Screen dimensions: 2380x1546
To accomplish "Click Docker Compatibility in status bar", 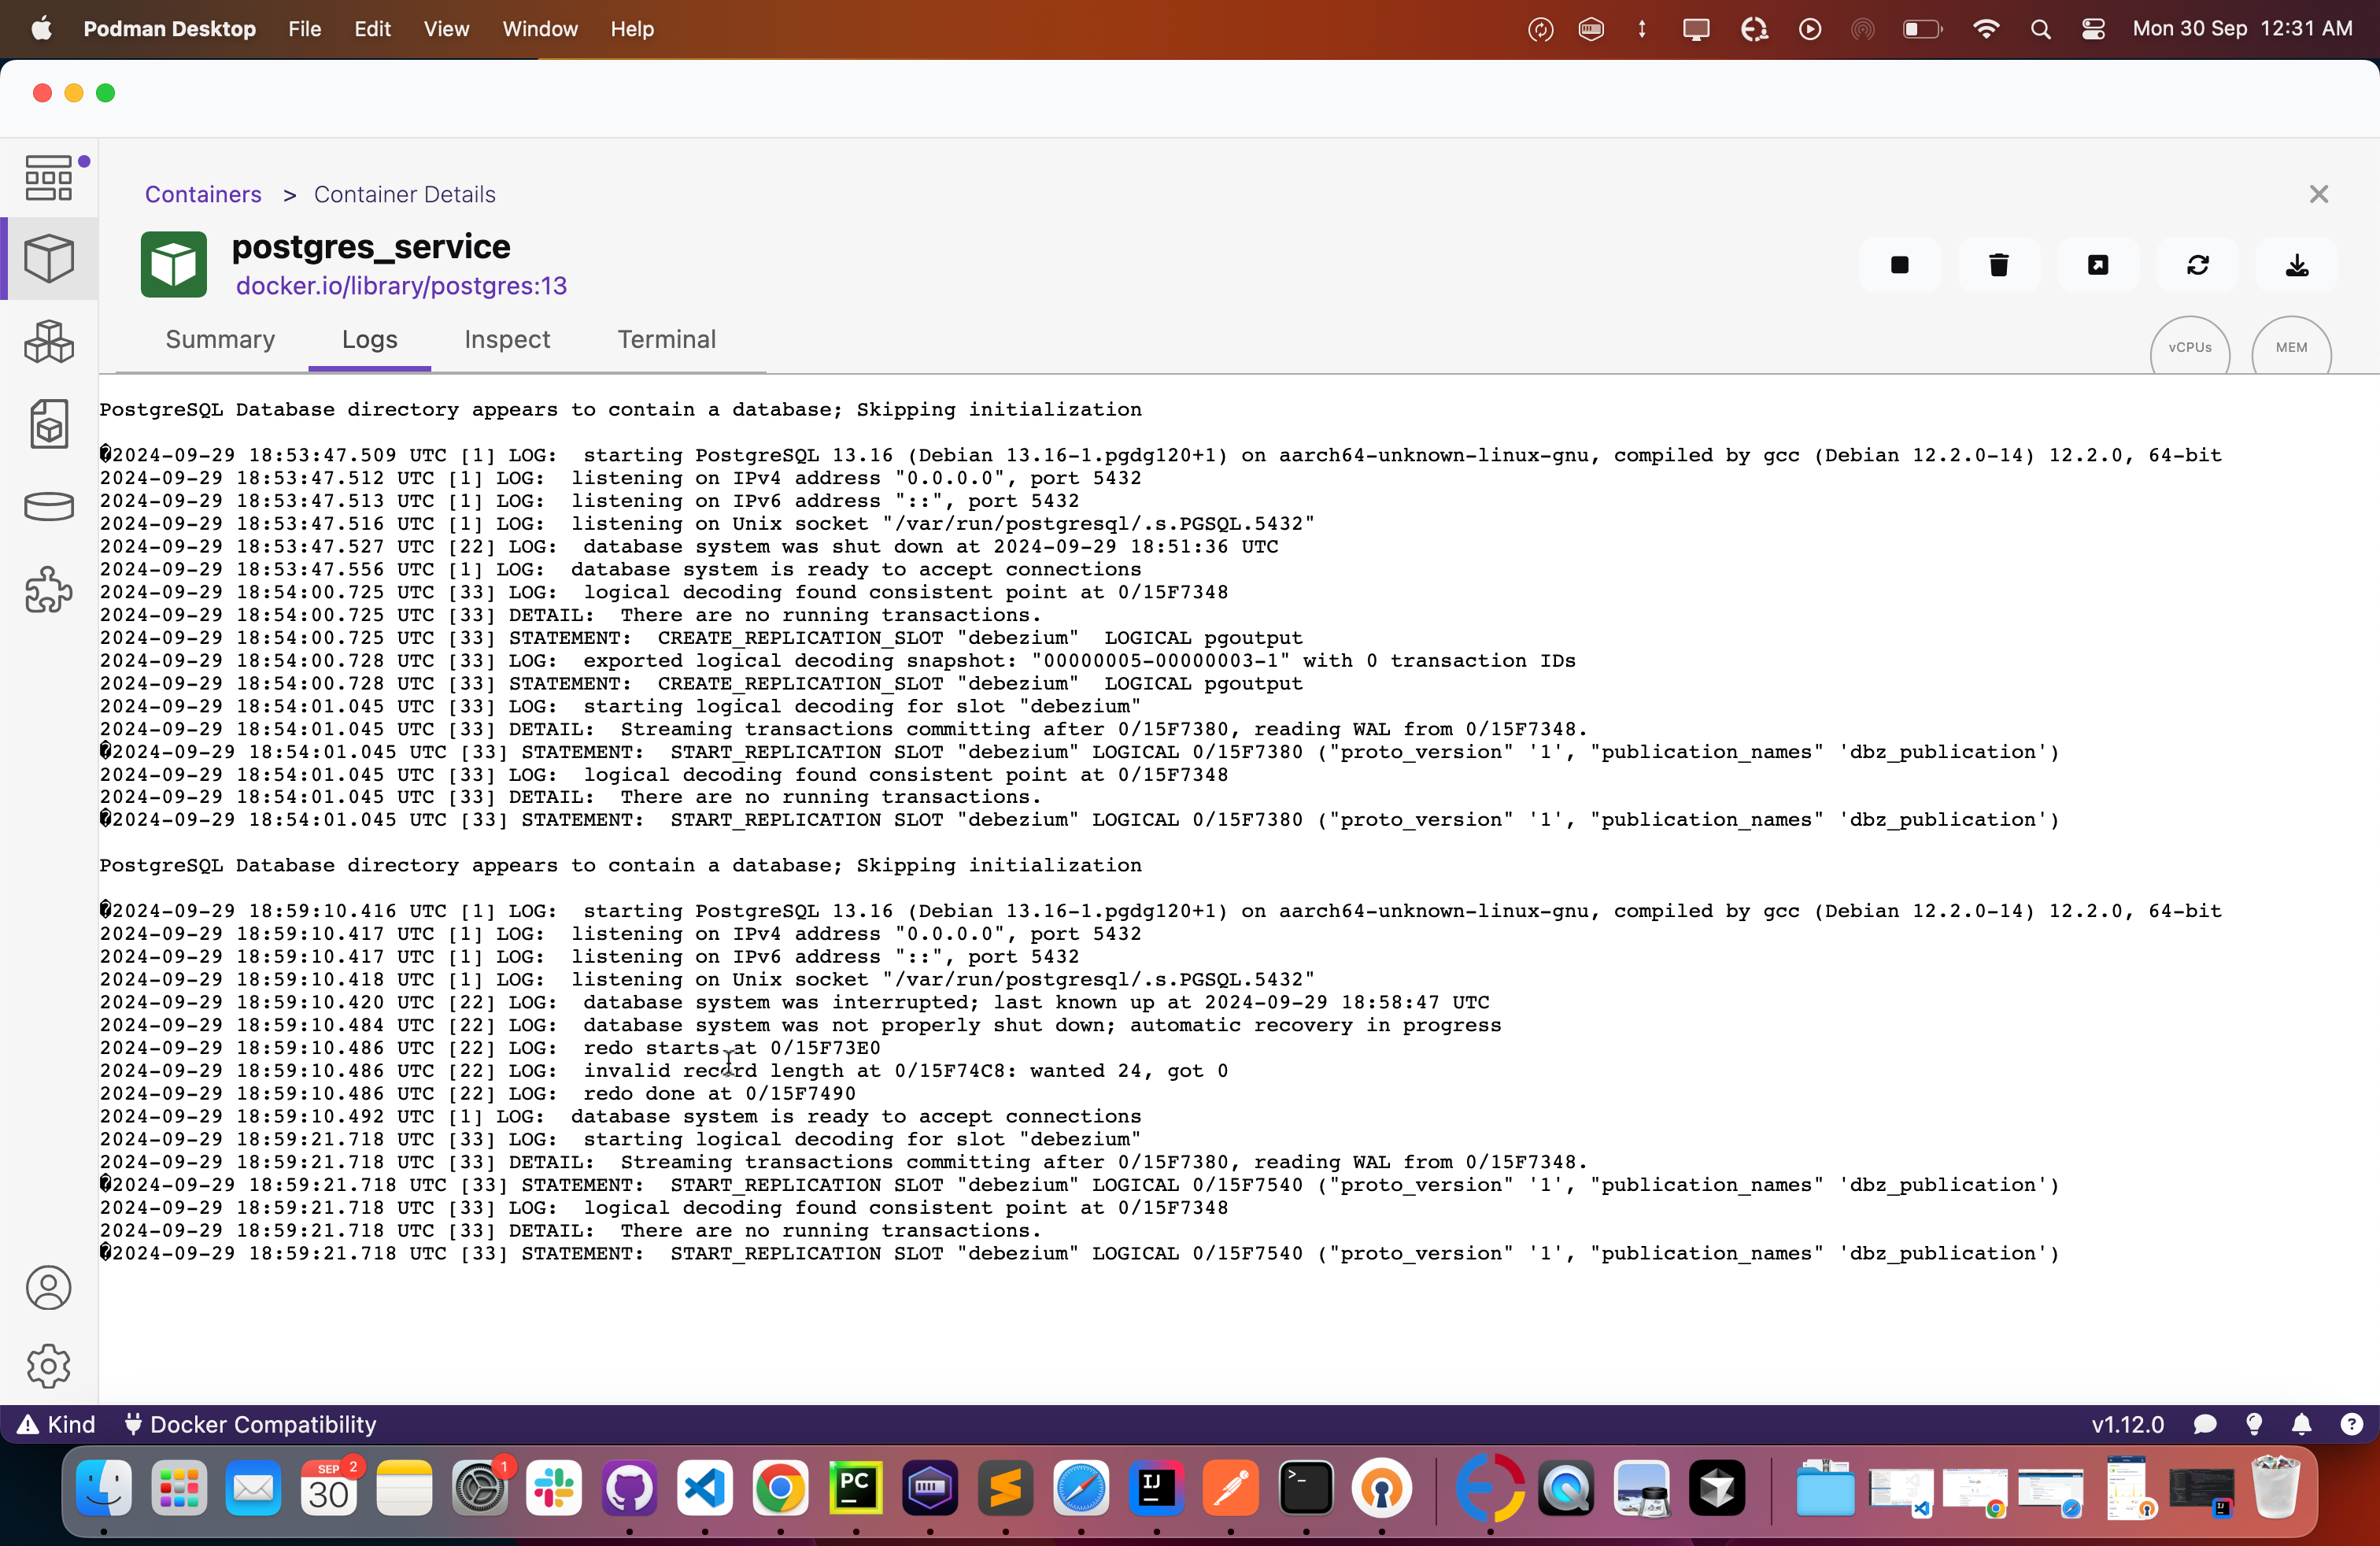I will tap(250, 1424).
